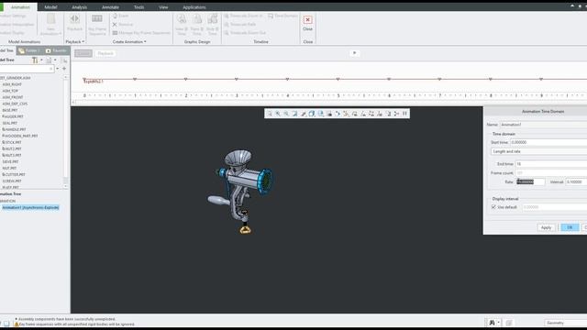Switch to the Analysis ribbon tab
Image resolution: width=587 pixels, height=330 pixels.
click(79, 7)
